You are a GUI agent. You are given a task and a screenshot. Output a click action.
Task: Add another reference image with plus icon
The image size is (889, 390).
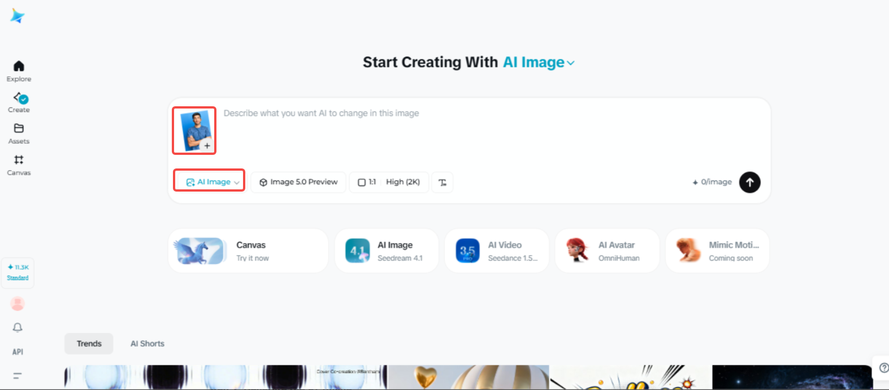point(207,146)
